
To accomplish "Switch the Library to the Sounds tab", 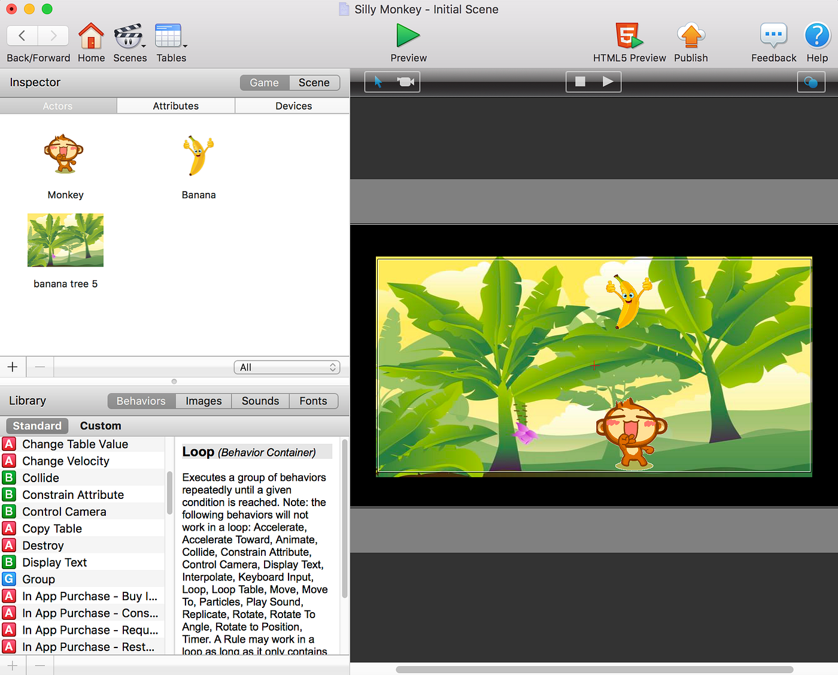I will click(260, 401).
